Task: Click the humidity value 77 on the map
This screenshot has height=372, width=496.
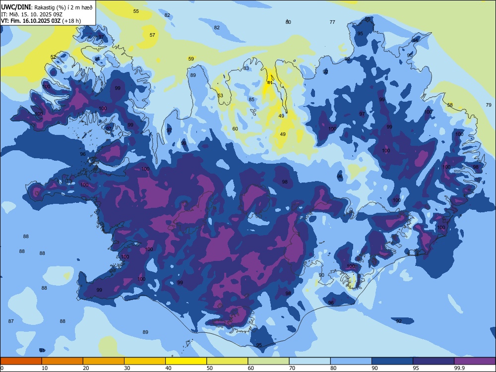Action: coord(332,22)
